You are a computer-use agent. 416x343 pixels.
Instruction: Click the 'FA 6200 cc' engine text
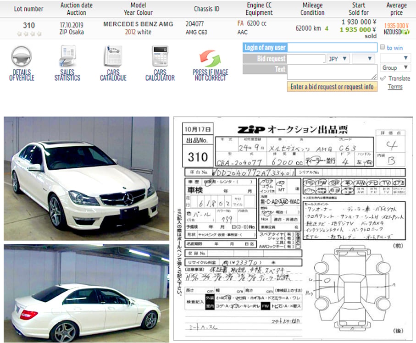pos(252,23)
